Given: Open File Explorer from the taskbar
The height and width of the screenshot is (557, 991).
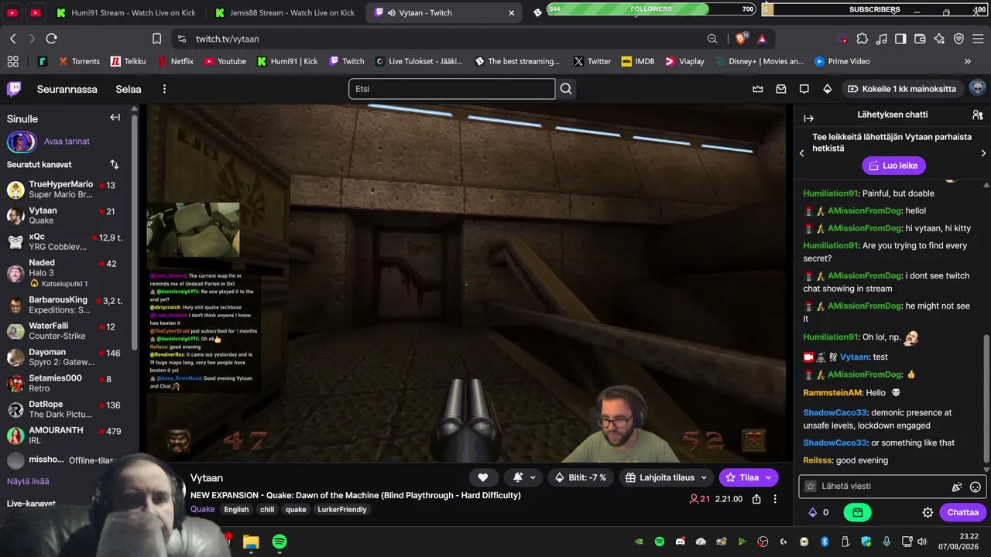Looking at the screenshot, I should [251, 542].
